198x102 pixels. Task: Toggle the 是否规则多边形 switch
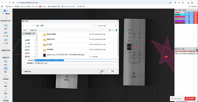click(x=6, y=18)
